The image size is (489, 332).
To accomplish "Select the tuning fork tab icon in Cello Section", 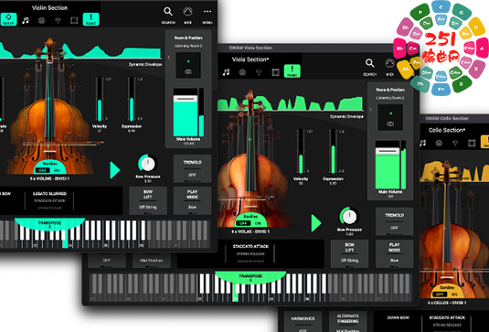I will [x=455, y=144].
